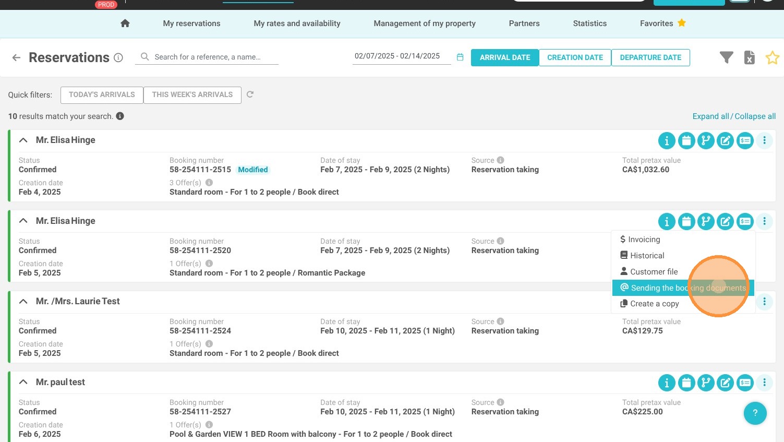The height and width of the screenshot is (442, 784).
Task: Focus the reference or name search field
Action: tap(207, 57)
